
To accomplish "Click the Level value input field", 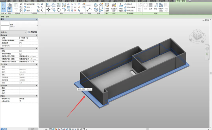I will [28, 38].
